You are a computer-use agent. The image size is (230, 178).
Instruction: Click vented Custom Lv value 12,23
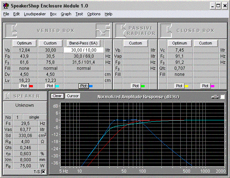[50, 80]
